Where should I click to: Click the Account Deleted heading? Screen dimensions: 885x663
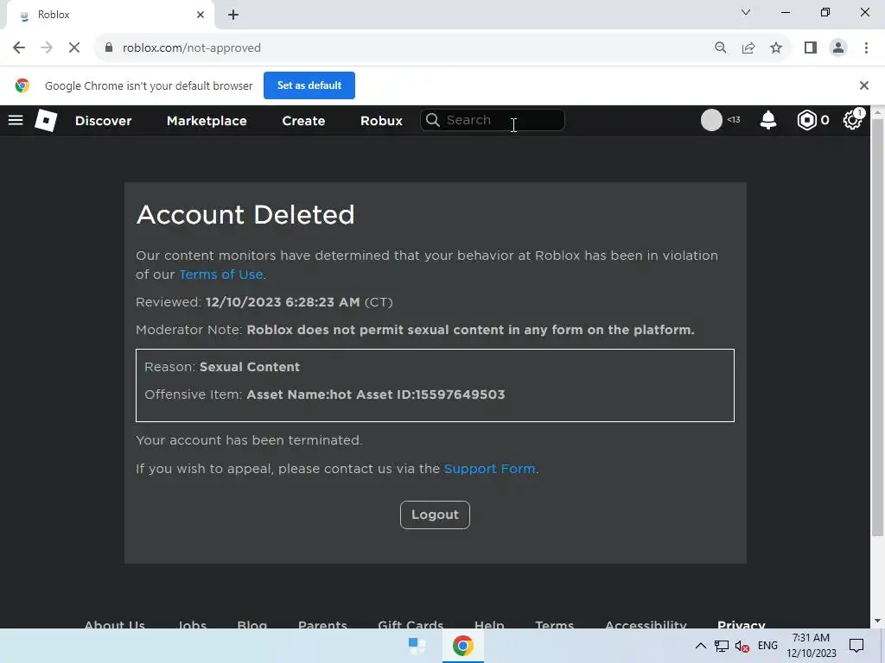tap(245, 215)
